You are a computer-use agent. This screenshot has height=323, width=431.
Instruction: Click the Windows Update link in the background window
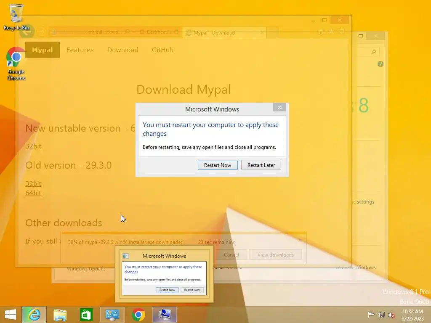point(86,269)
